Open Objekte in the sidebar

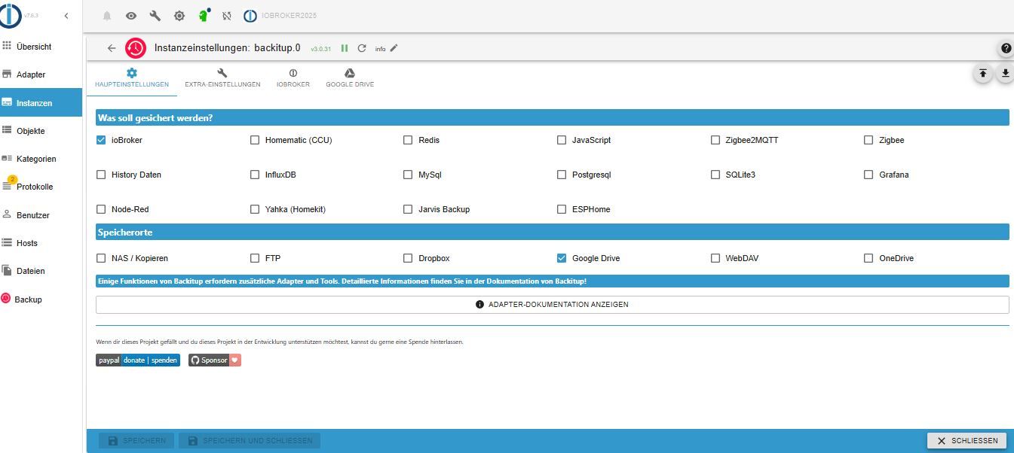41,131
